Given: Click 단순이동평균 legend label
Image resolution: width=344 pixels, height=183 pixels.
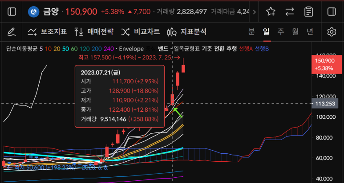Looking at the screenshot, I should (22, 49).
